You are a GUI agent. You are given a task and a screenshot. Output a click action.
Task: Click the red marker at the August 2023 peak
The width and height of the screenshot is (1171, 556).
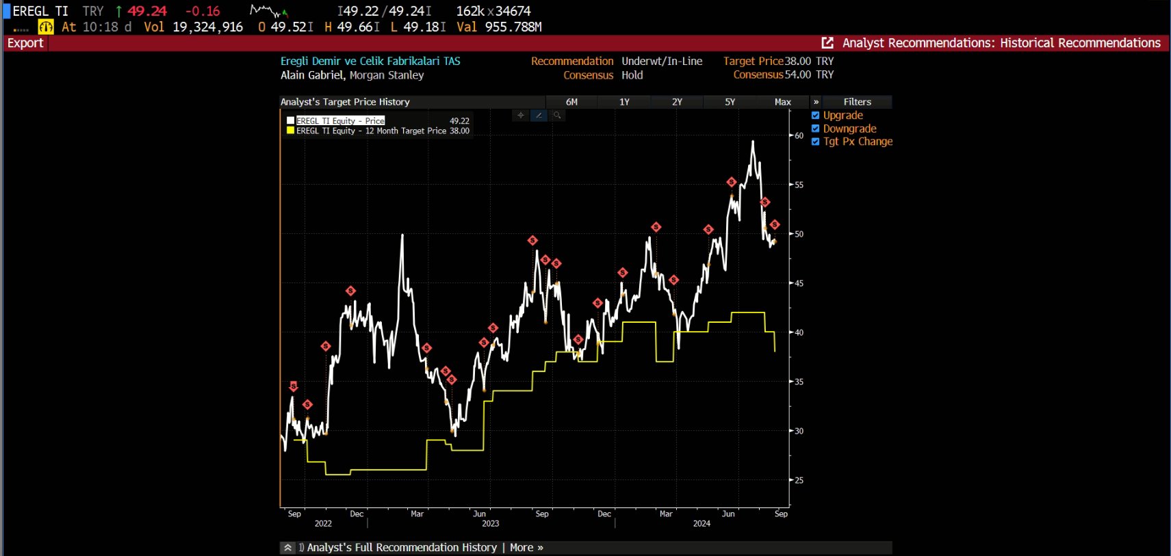pyautogui.click(x=532, y=240)
